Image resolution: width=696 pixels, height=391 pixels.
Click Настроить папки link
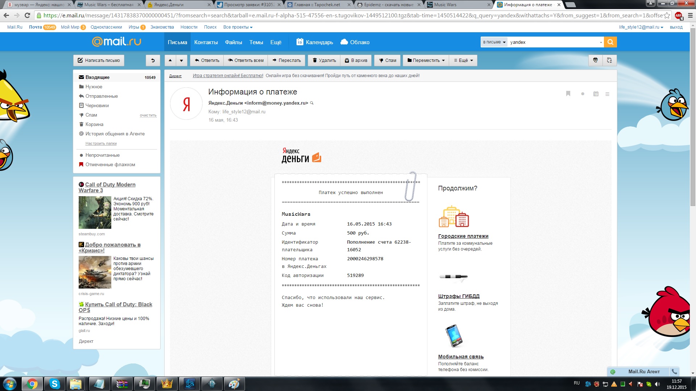[101, 143]
